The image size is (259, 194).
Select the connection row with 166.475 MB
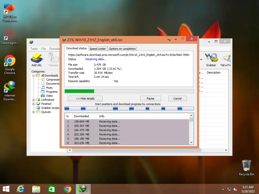[127, 130]
